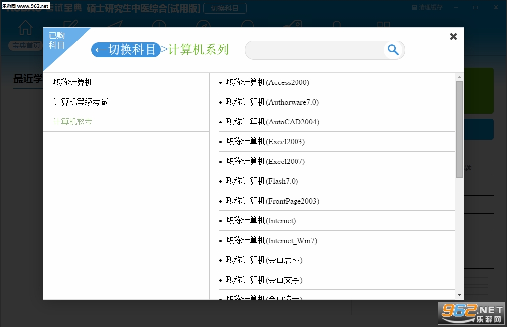Open 职称计算机(Internet_Win7)

[337, 241]
